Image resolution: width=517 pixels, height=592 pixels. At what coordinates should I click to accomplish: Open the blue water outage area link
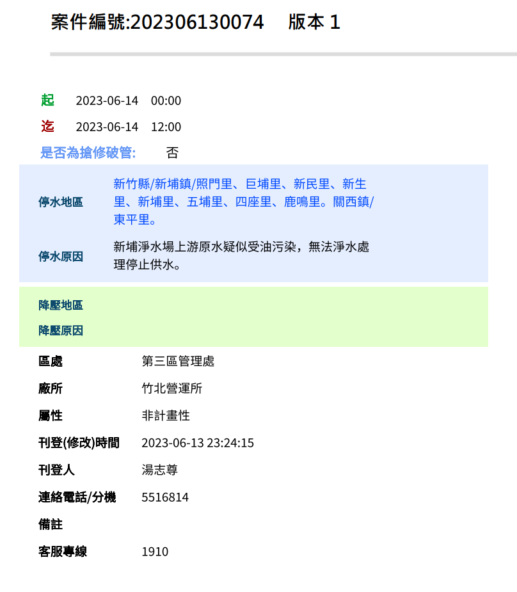point(243,202)
